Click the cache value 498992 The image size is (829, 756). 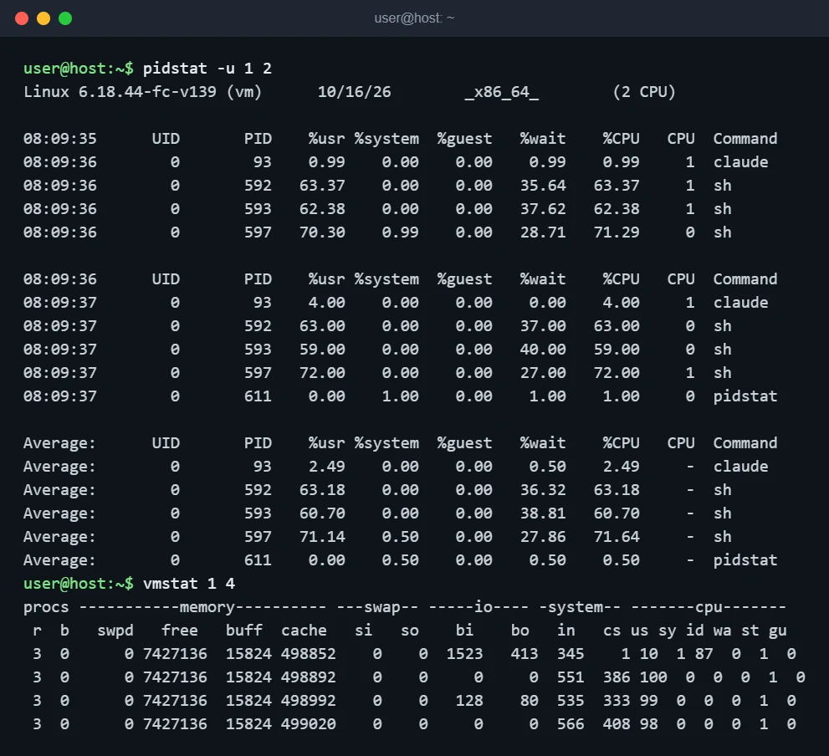(308, 701)
